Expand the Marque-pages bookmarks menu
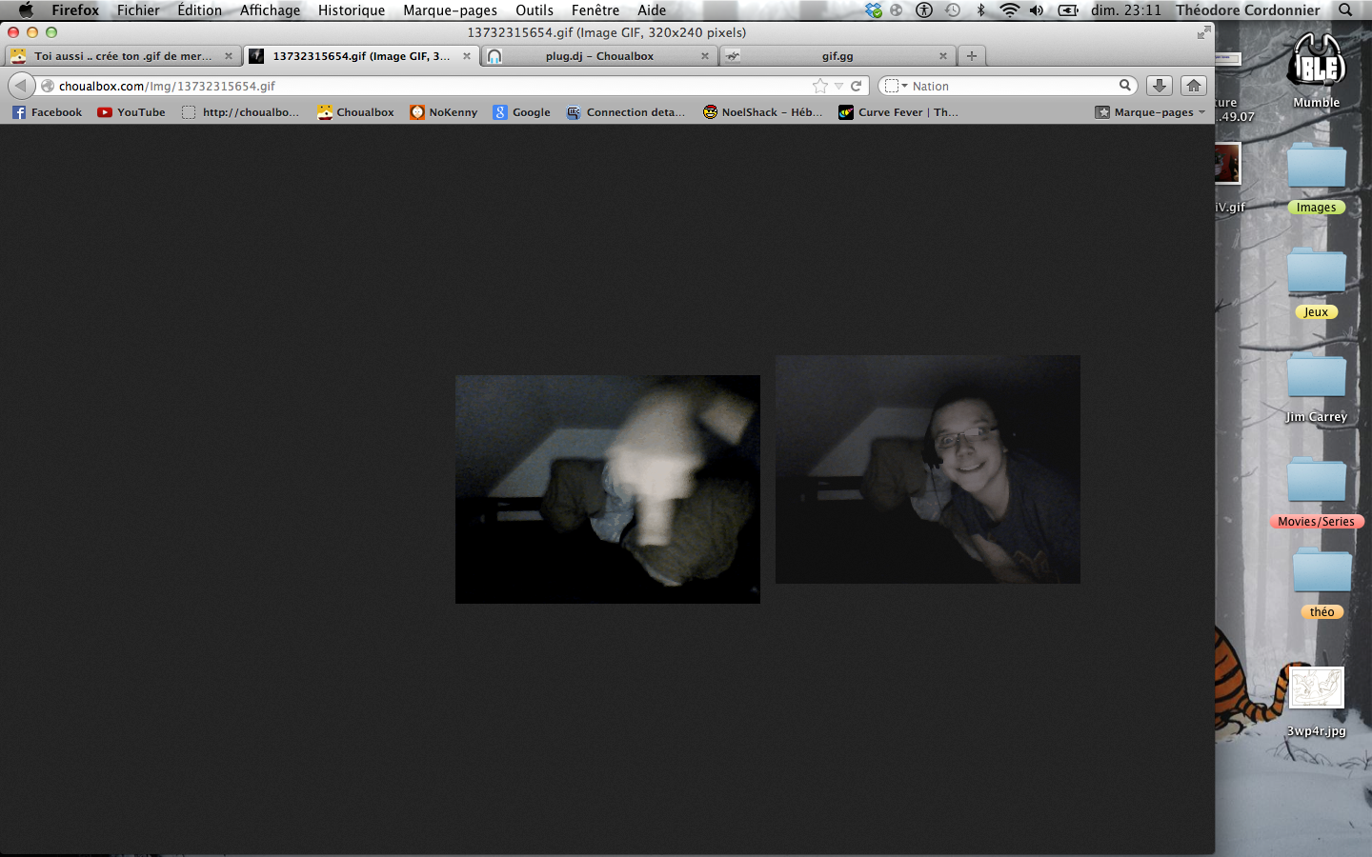The image size is (1372, 857). click(1151, 112)
